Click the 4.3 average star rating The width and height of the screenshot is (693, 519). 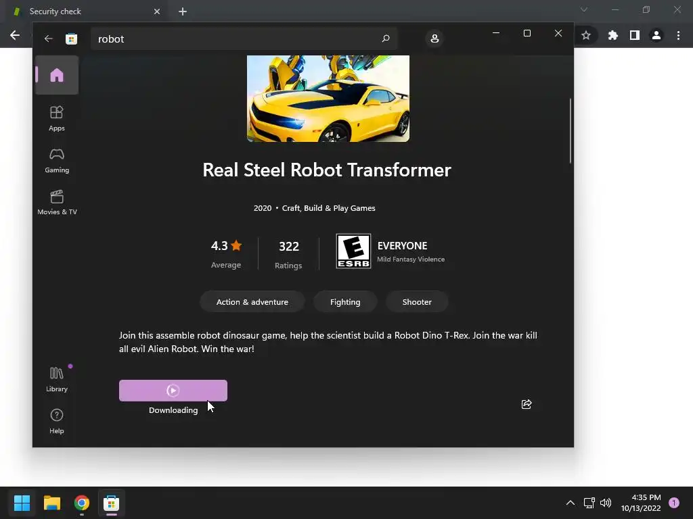(x=226, y=254)
